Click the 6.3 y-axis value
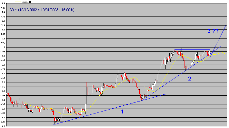 3,109
